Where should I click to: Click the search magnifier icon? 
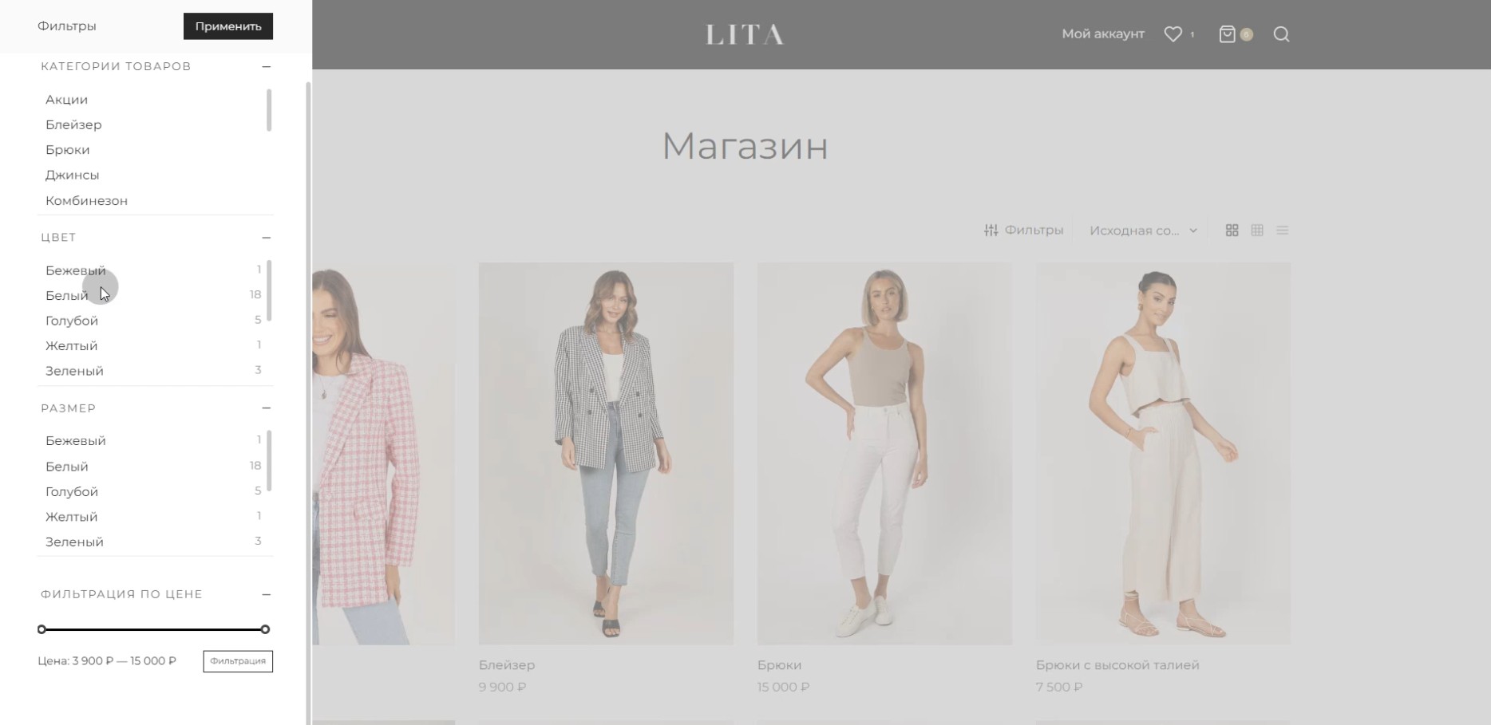tap(1281, 34)
